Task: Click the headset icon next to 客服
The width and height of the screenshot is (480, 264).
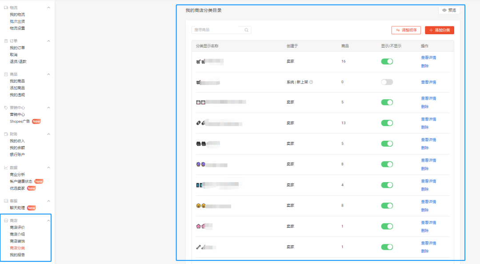Action: click(6, 201)
